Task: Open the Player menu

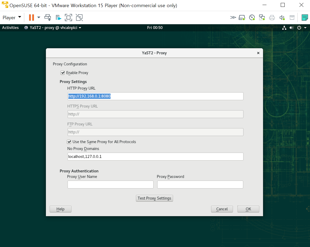Action: (12, 18)
